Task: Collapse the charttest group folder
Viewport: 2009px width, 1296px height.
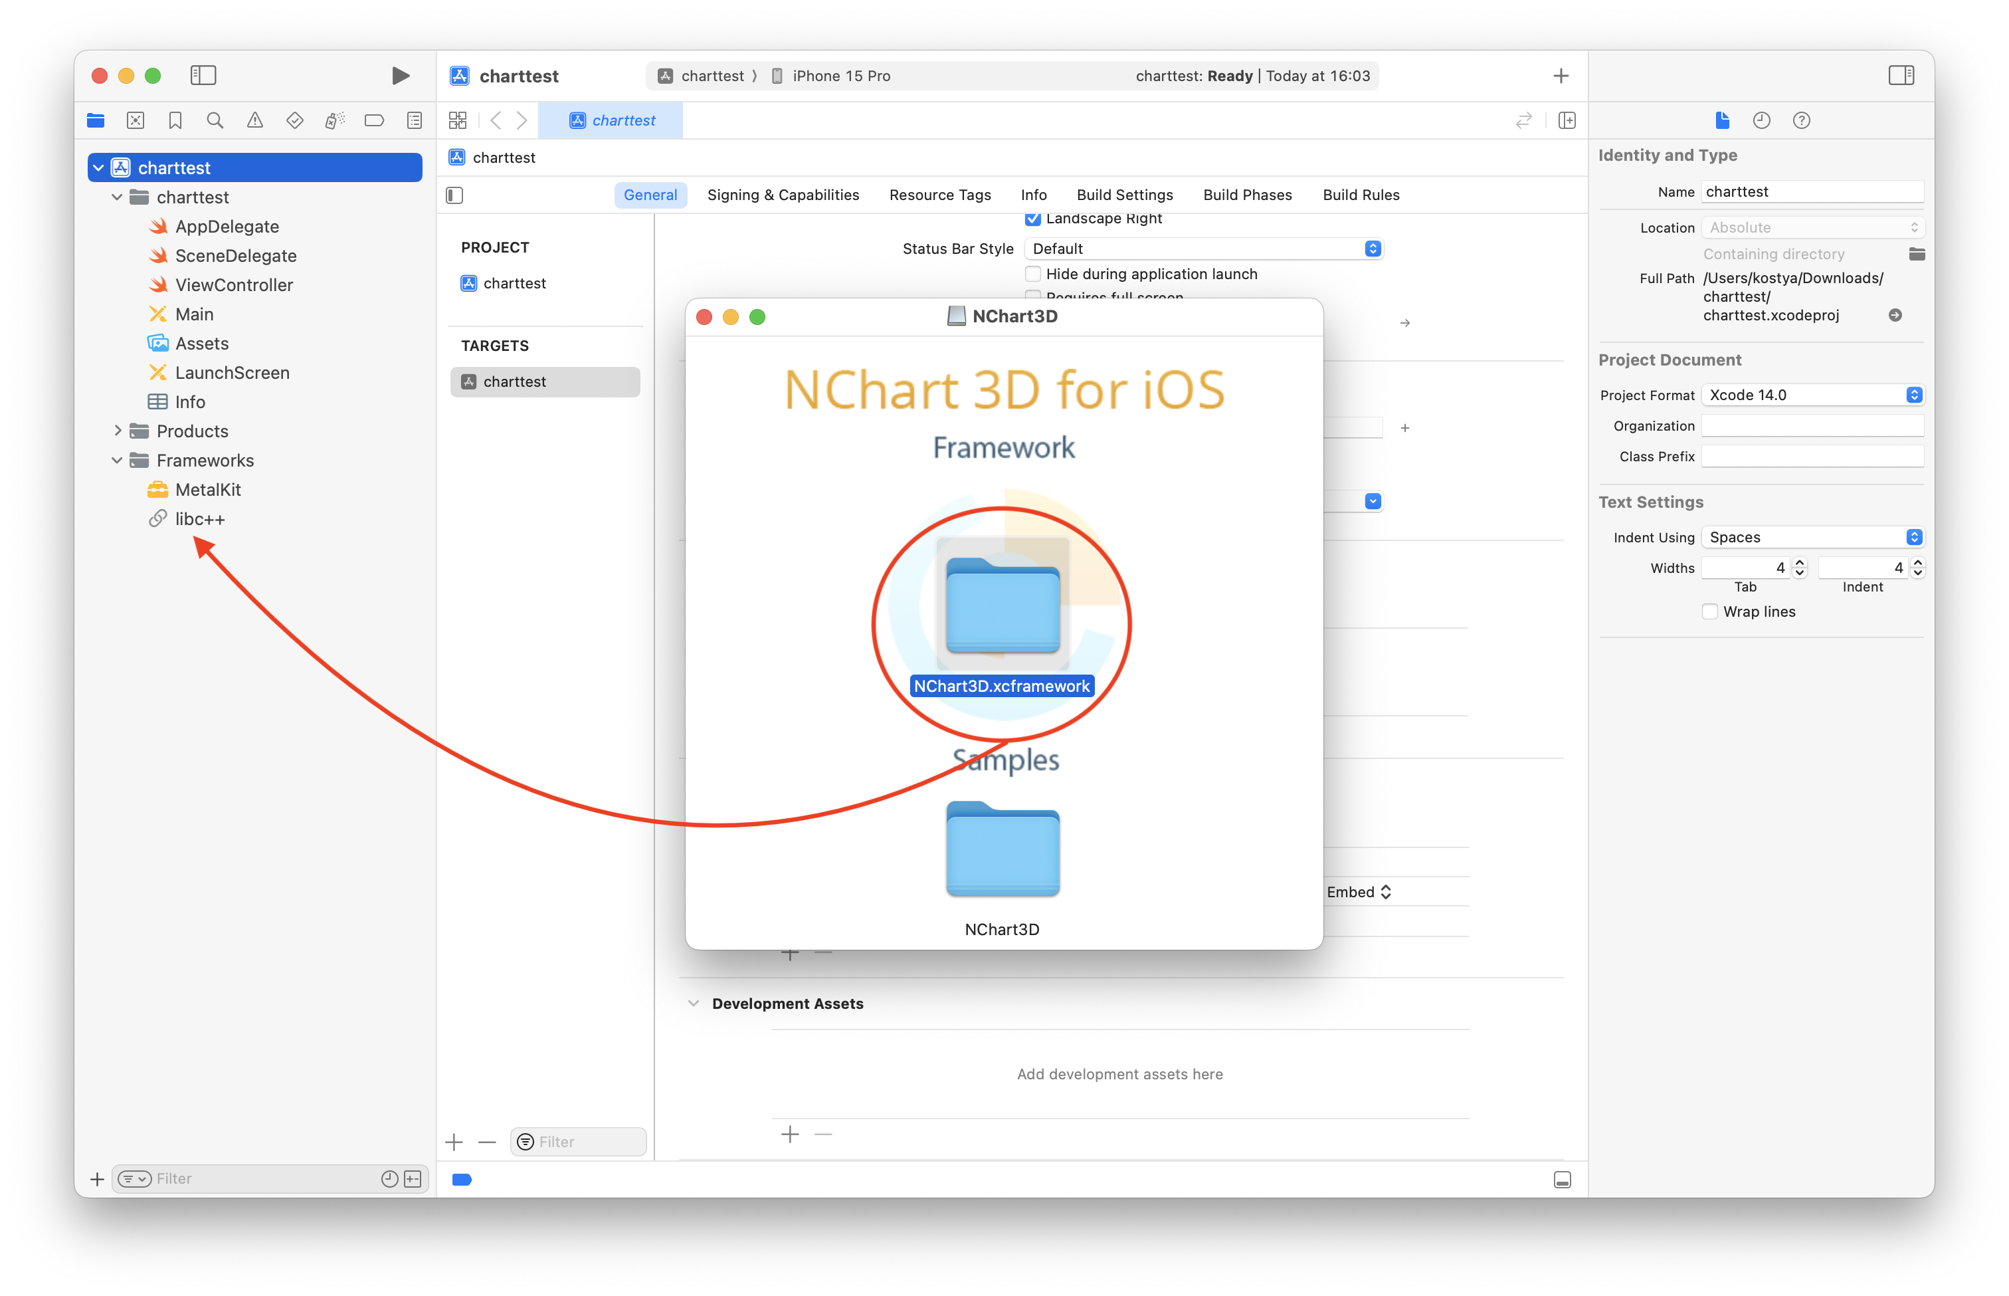Action: [x=117, y=197]
